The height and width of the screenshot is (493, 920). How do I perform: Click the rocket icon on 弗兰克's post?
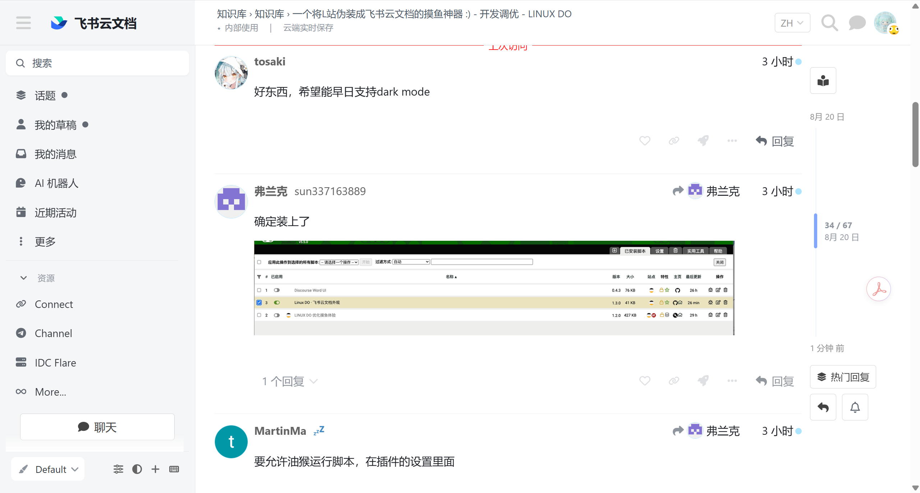(x=703, y=381)
